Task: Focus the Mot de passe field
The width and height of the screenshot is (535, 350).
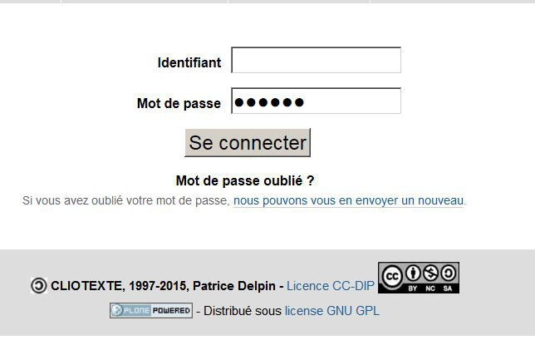Action: click(316, 101)
